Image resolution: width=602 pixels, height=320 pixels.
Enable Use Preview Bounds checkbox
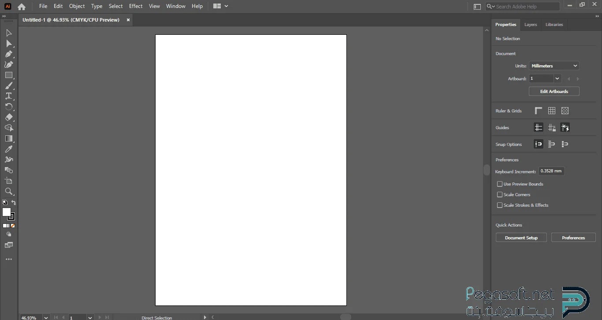pyautogui.click(x=500, y=184)
